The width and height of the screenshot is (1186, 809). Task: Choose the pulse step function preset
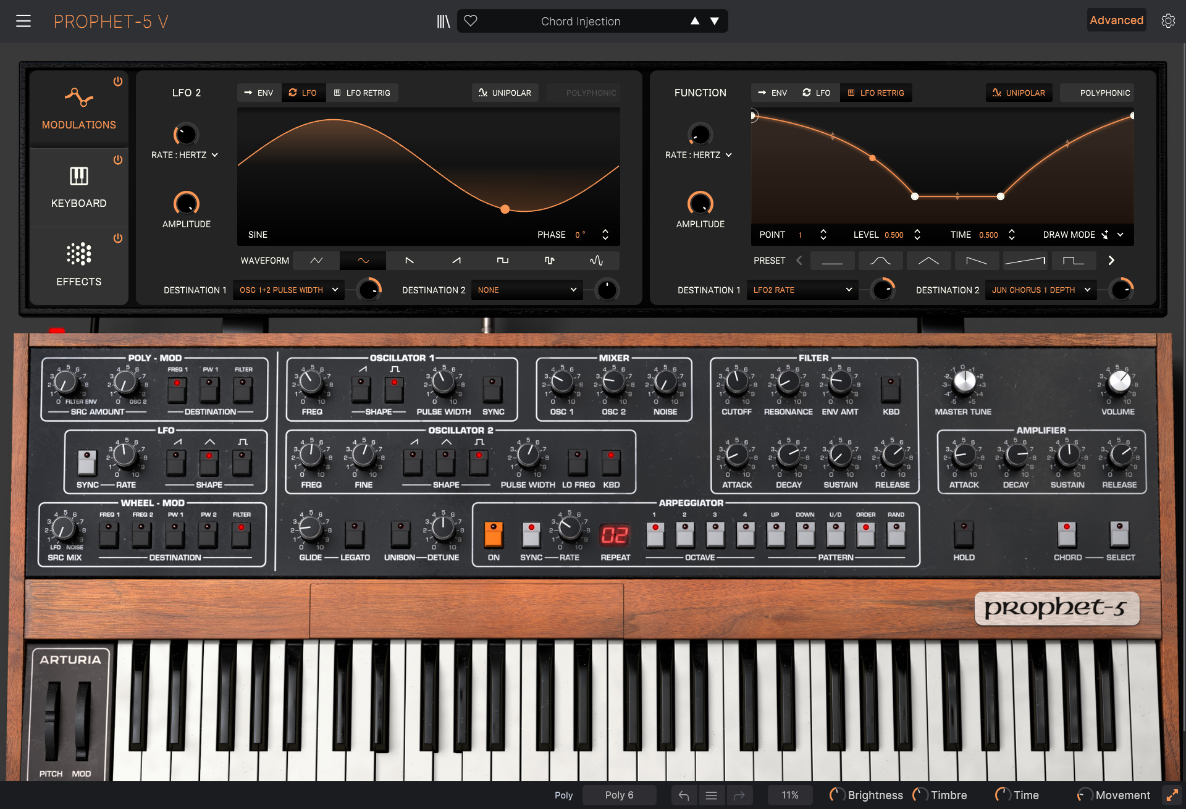[1074, 261]
